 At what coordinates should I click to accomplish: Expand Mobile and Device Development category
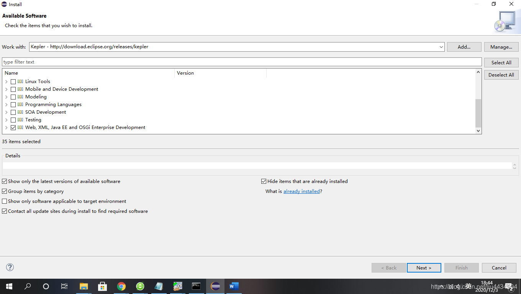tap(7, 89)
